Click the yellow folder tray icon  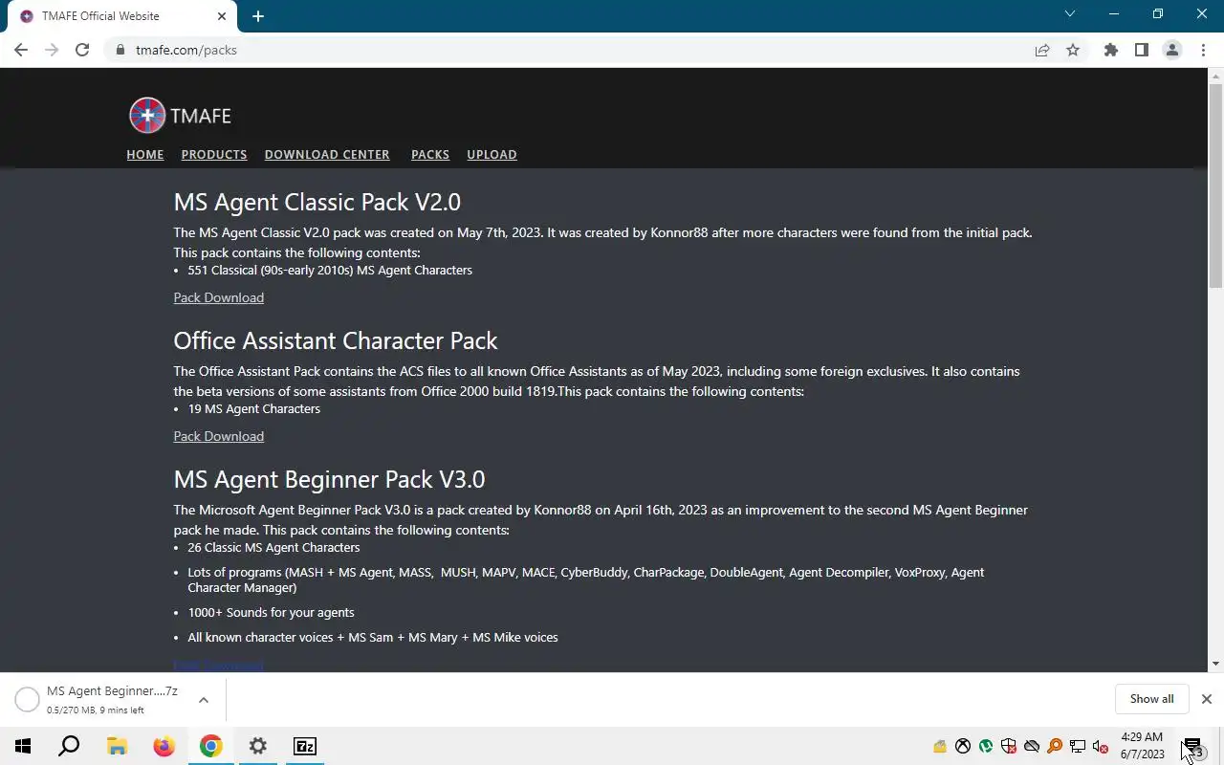(940, 746)
